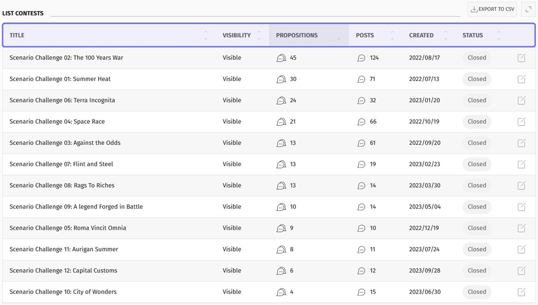
Task: Click edit icon for City of Wonders
Action: tap(521, 292)
